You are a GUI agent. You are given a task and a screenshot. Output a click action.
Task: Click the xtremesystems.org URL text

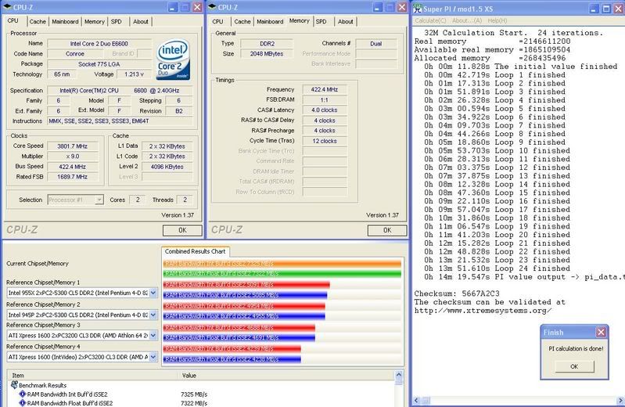click(483, 311)
